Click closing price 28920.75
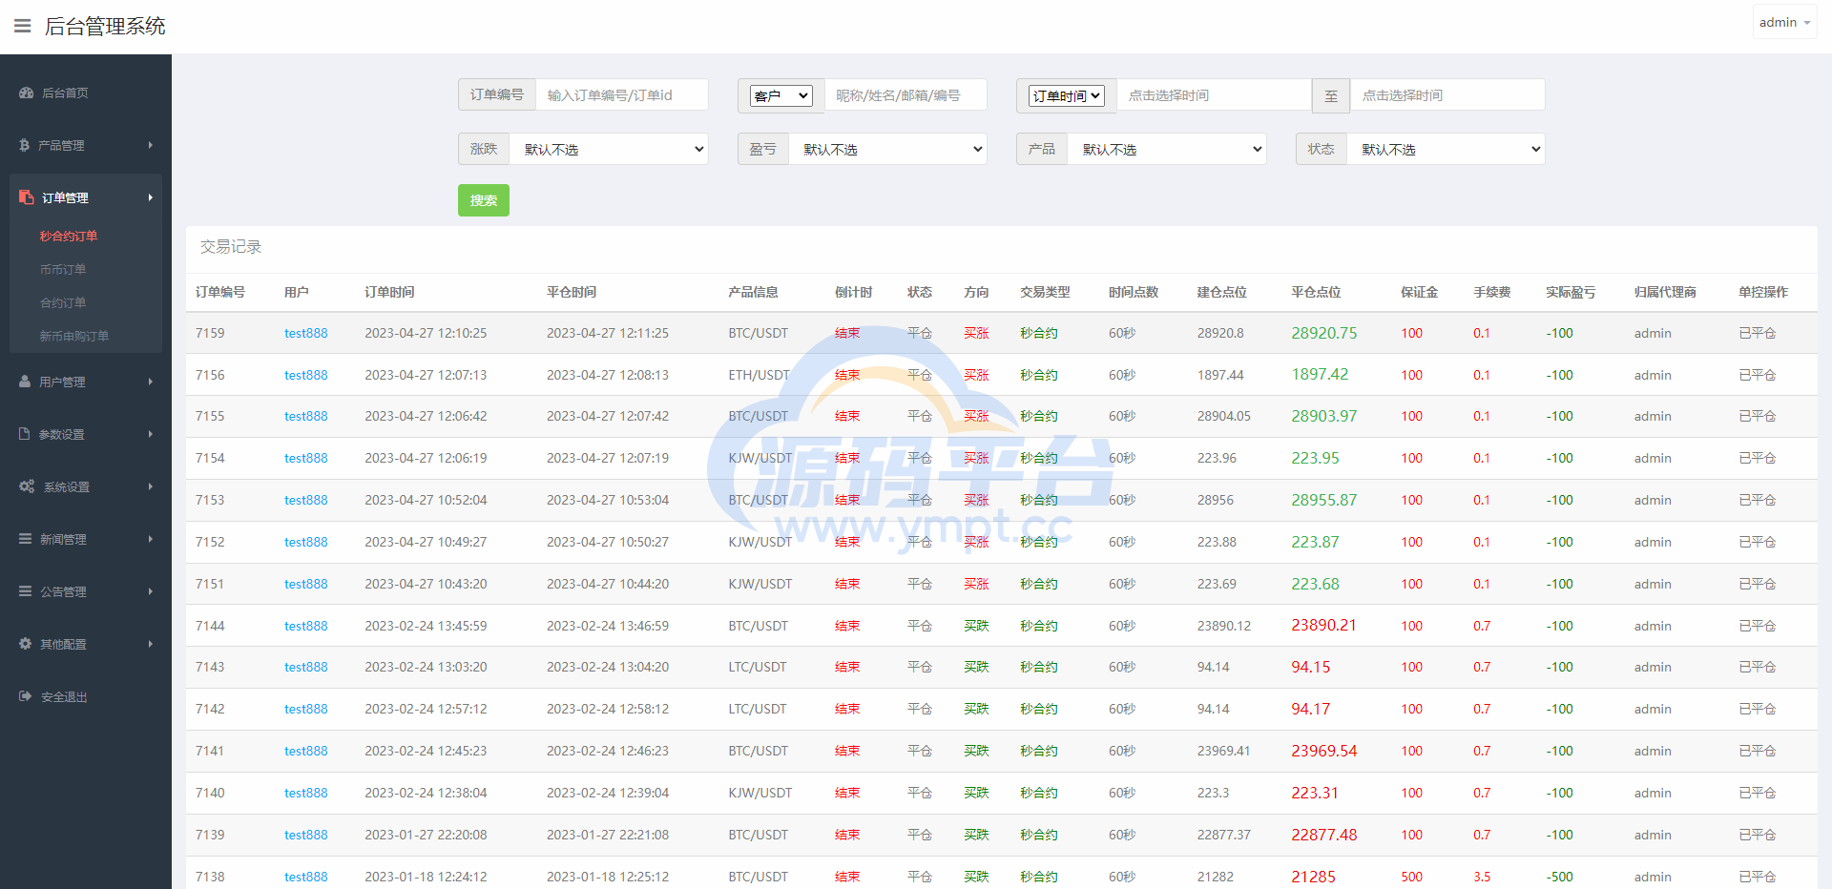Viewport: 1832px width, 889px height. pyautogui.click(x=1324, y=333)
